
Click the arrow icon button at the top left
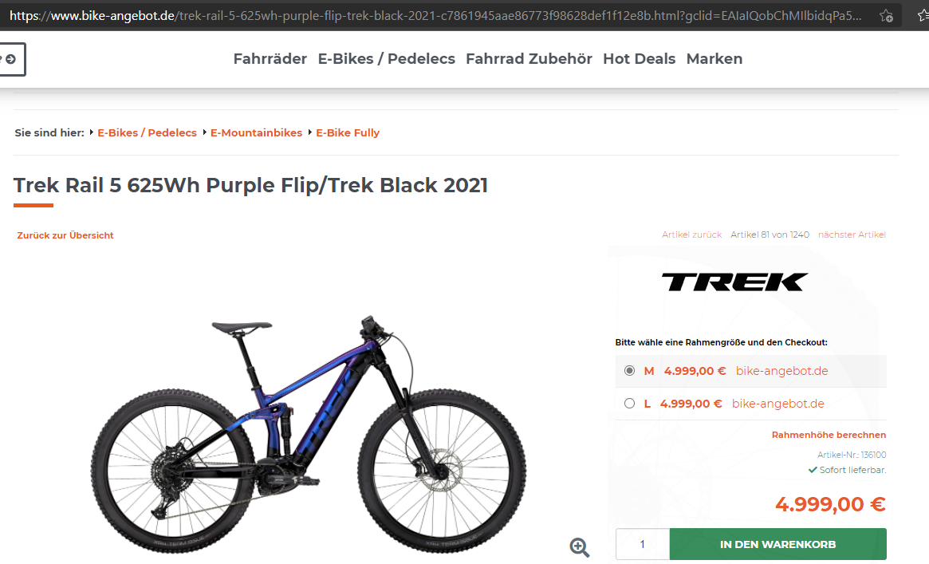click(x=12, y=59)
